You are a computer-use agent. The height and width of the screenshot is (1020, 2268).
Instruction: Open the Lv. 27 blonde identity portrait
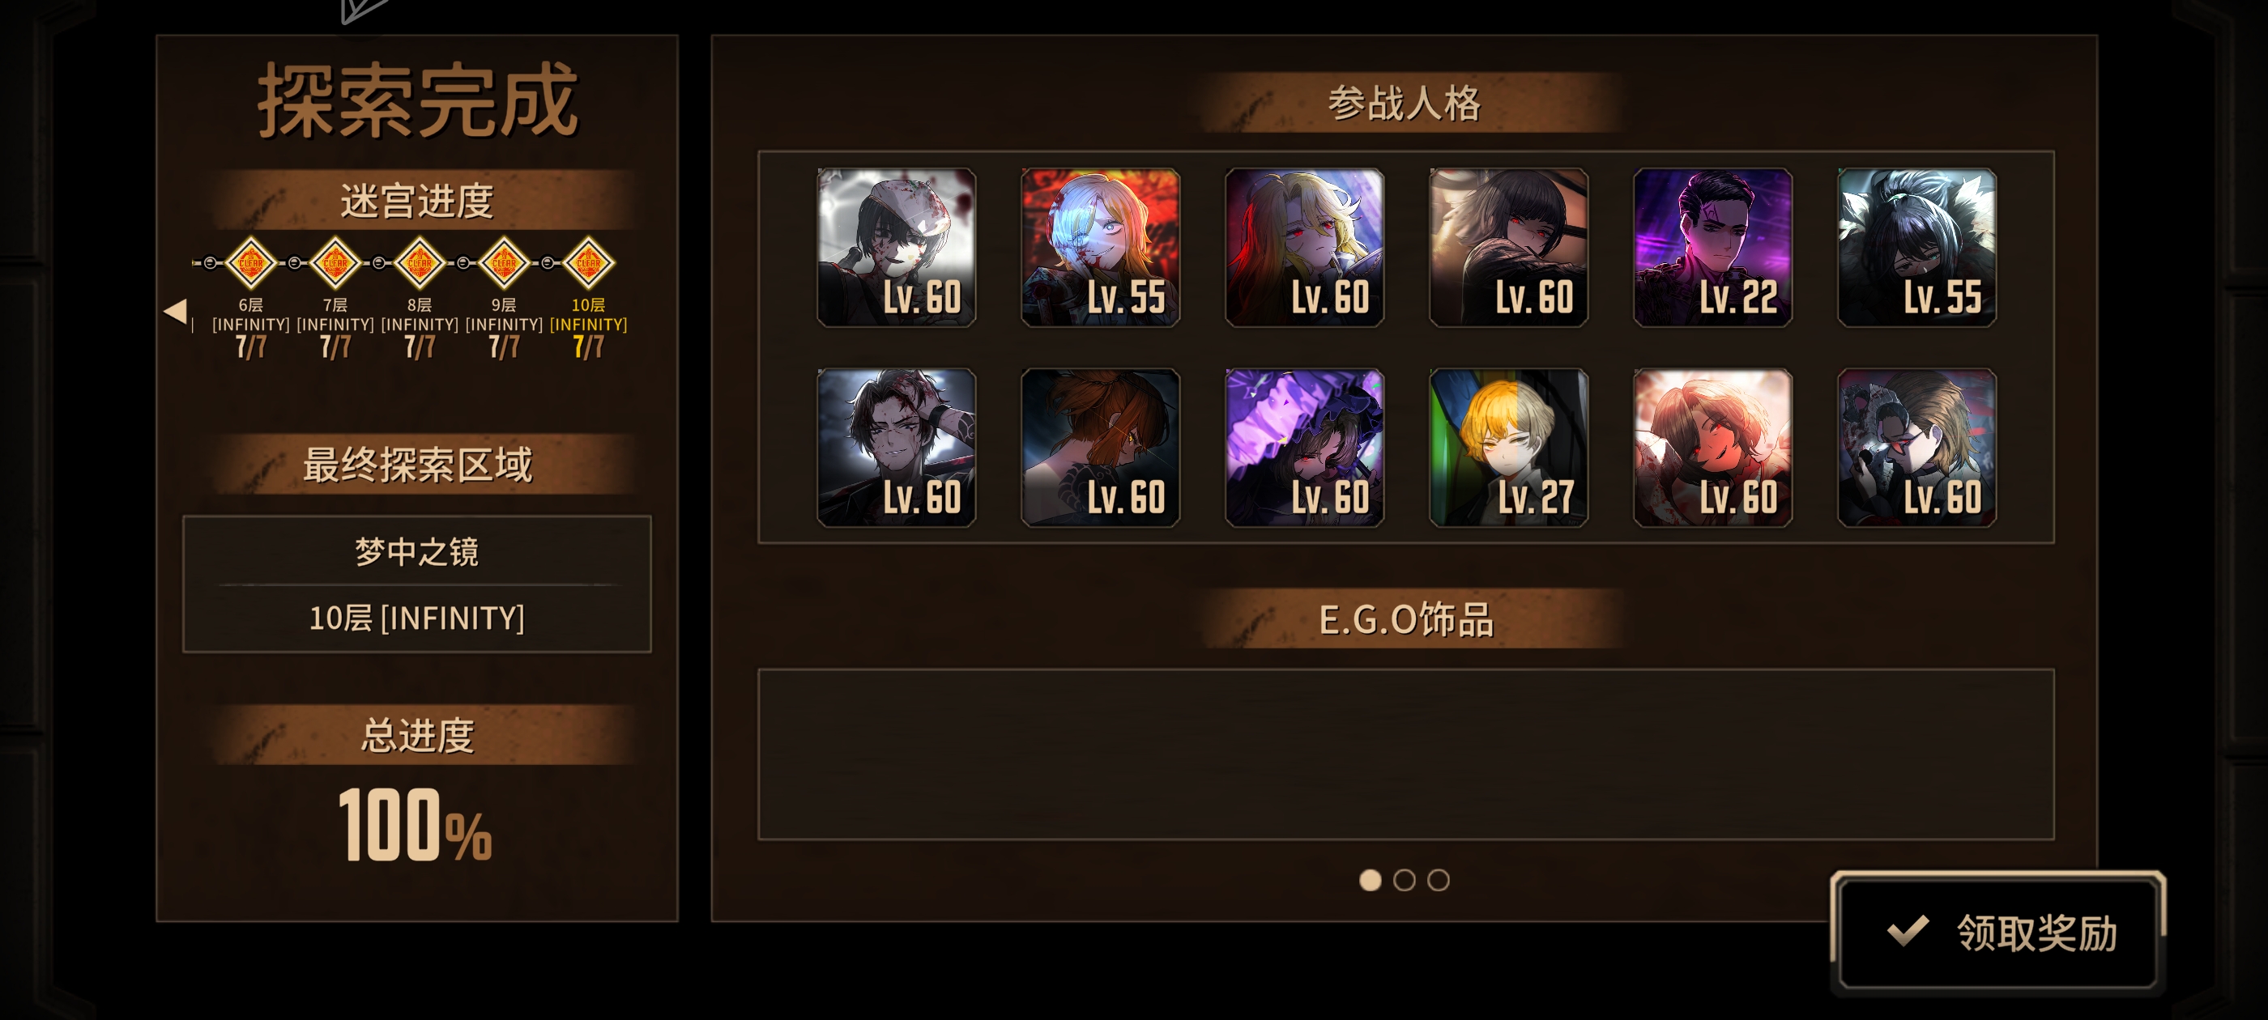point(1508,447)
